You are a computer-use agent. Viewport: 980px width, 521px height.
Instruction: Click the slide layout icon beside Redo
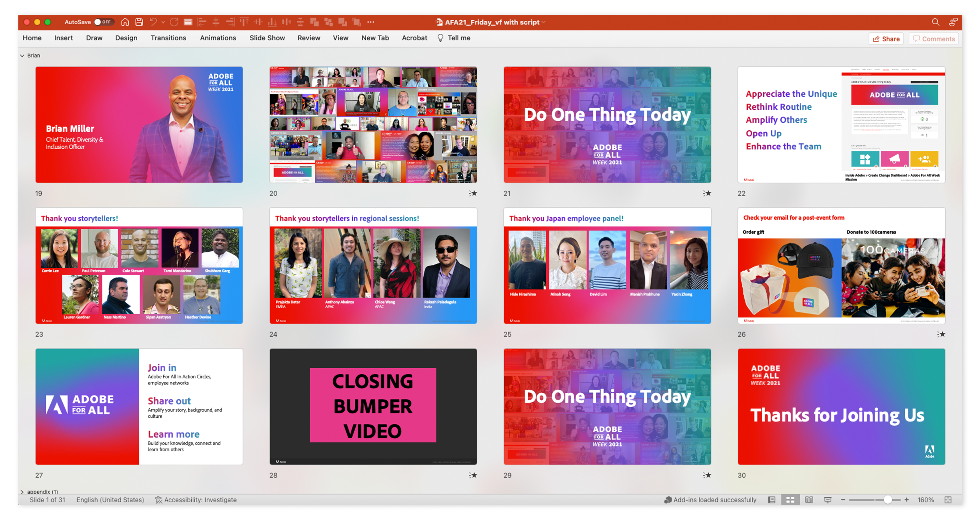click(x=188, y=22)
